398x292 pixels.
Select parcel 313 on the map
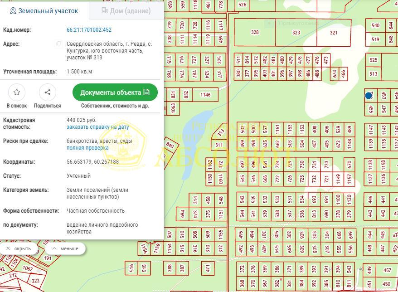pyautogui.click(x=220, y=131)
